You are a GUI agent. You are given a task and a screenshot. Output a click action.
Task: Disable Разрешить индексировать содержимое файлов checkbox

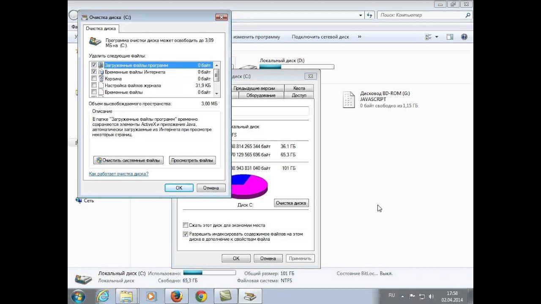(x=185, y=234)
